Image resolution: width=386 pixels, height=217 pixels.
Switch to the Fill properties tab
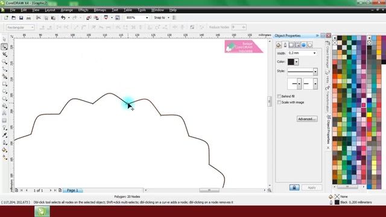pyautogui.click(x=279, y=45)
